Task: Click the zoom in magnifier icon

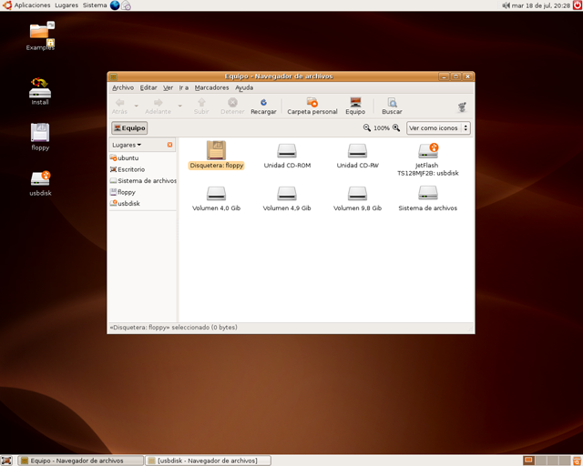Action: coord(396,128)
